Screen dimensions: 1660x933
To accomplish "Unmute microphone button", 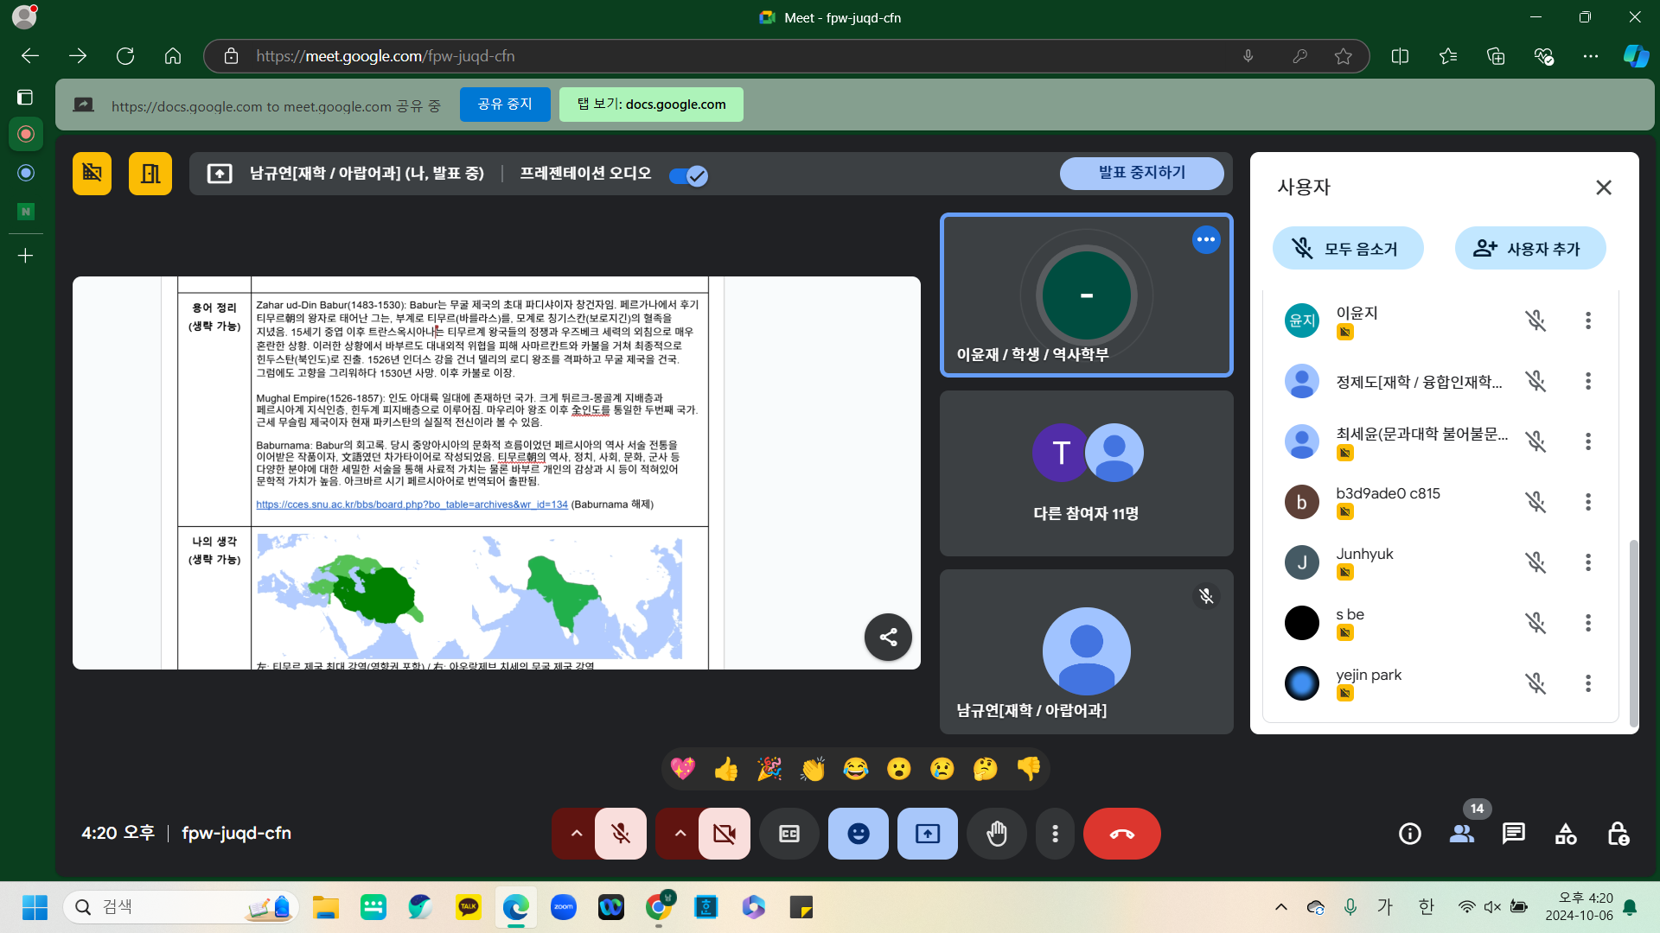I will tap(621, 834).
